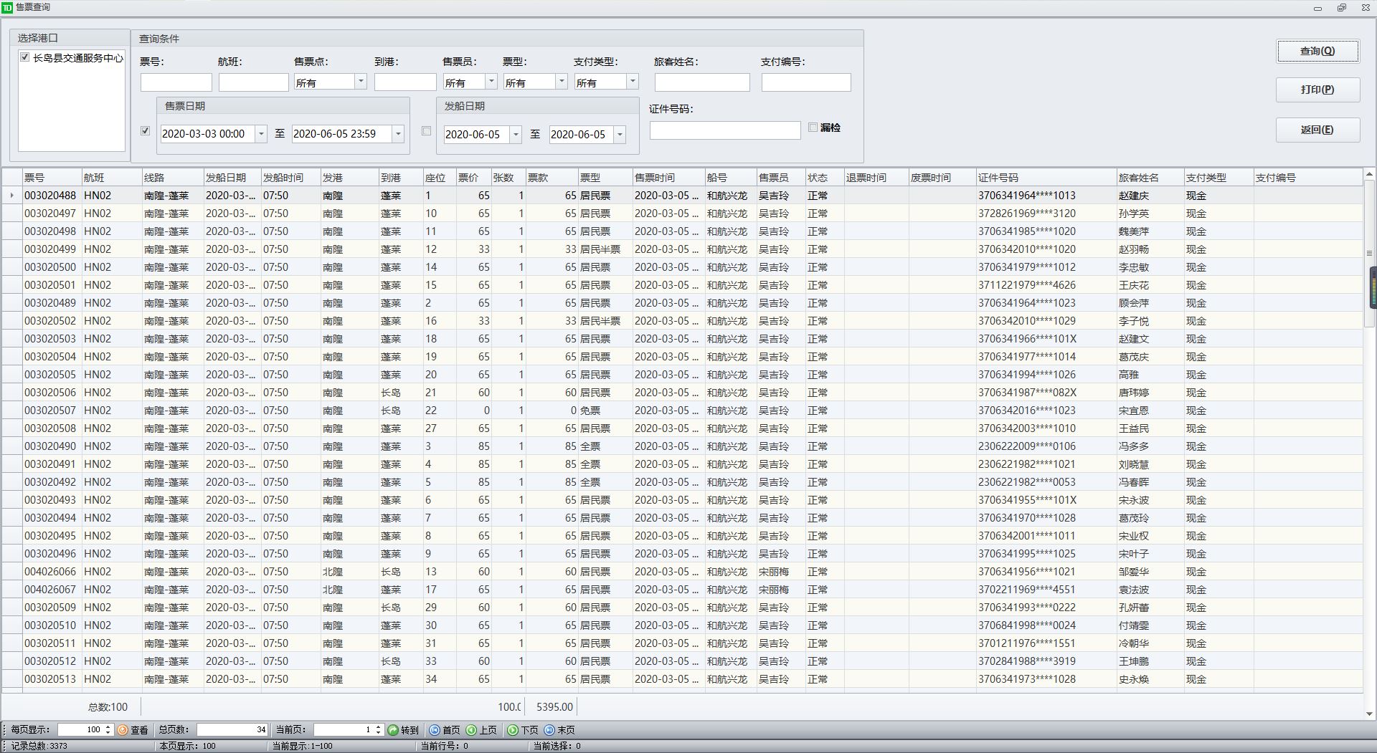Open the 支付类型 dropdown
The image size is (1377, 753).
[x=633, y=82]
